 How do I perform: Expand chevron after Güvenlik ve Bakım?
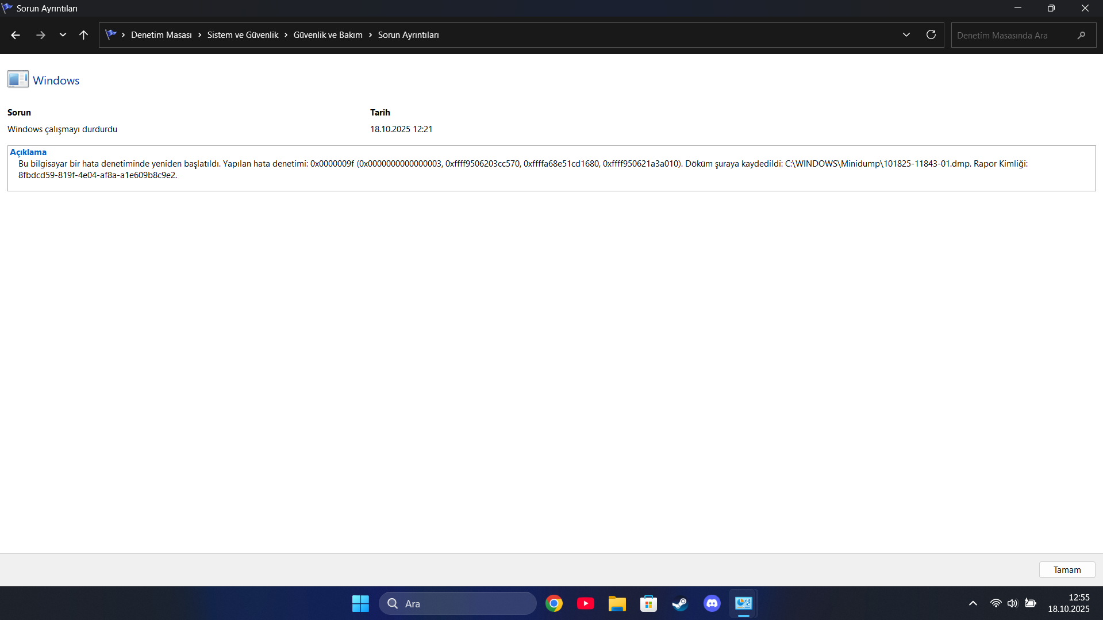click(x=370, y=35)
